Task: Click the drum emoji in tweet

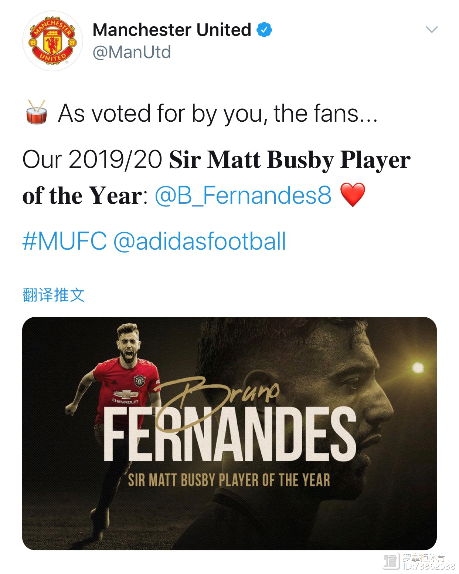Action: coord(37,112)
